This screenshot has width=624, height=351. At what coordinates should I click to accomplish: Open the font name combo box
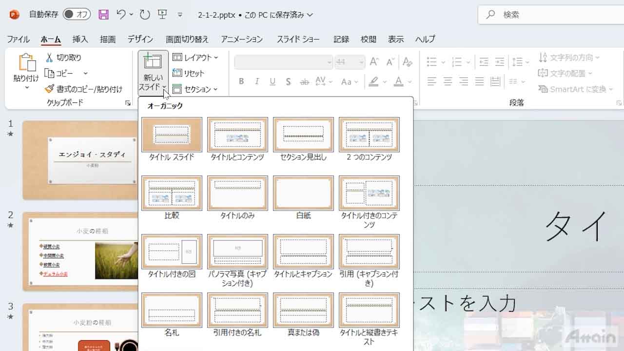283,62
